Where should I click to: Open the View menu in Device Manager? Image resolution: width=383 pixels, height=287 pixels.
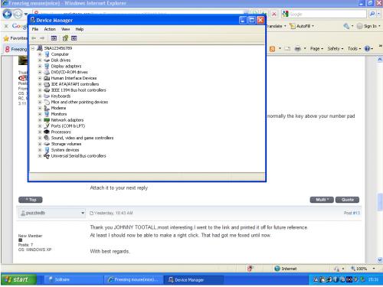click(x=66, y=29)
